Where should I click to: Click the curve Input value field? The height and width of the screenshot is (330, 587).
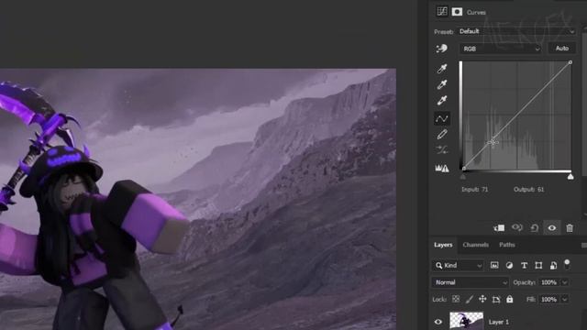coord(485,190)
